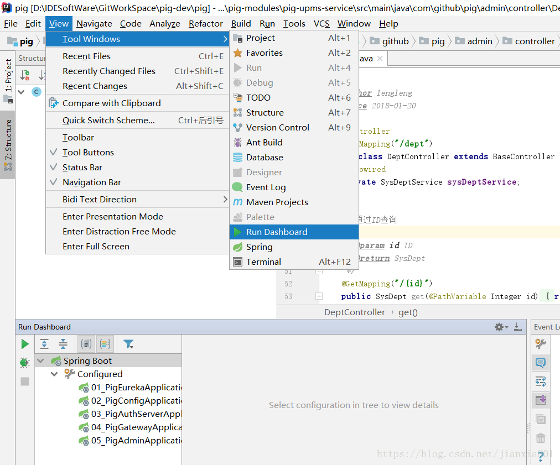Open the Navigate menu

[94, 24]
